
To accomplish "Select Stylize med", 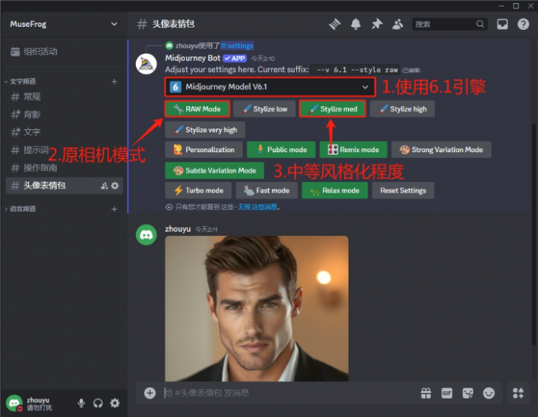I will point(332,109).
